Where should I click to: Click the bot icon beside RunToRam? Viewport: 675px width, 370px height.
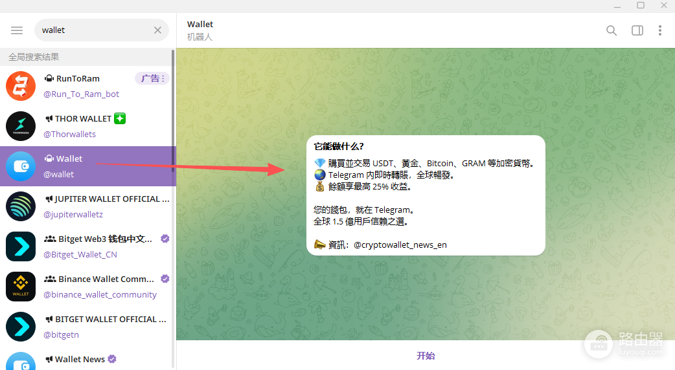pyautogui.click(x=49, y=78)
